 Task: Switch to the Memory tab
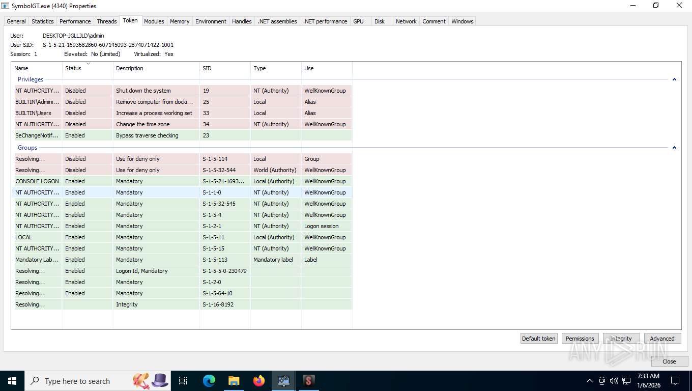[x=180, y=21]
